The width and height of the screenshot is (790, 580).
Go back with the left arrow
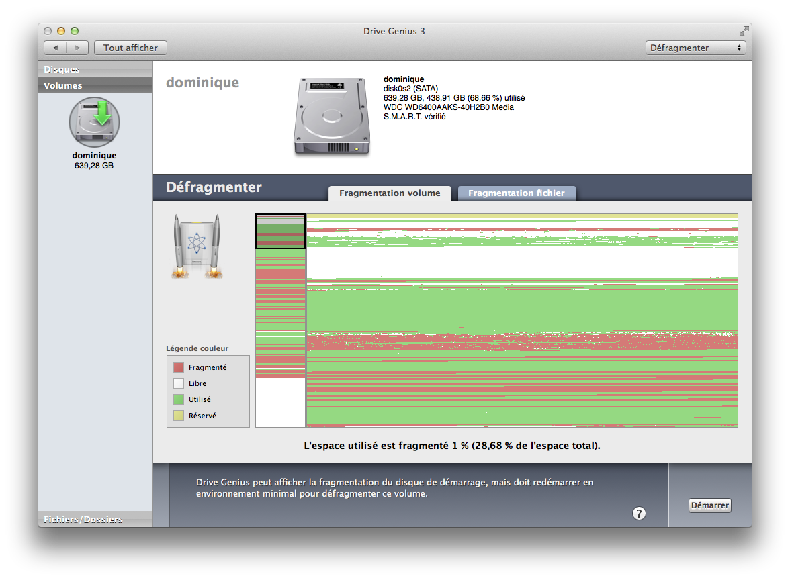pyautogui.click(x=55, y=48)
